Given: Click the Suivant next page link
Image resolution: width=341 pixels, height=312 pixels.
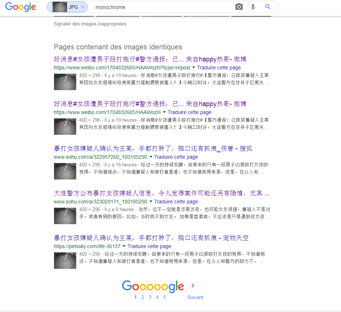Looking at the screenshot, I should [x=195, y=297].
